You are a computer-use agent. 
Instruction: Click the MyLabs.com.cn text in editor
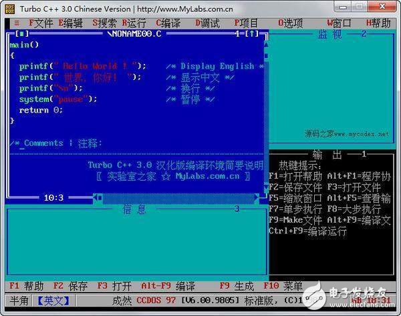click(x=207, y=176)
